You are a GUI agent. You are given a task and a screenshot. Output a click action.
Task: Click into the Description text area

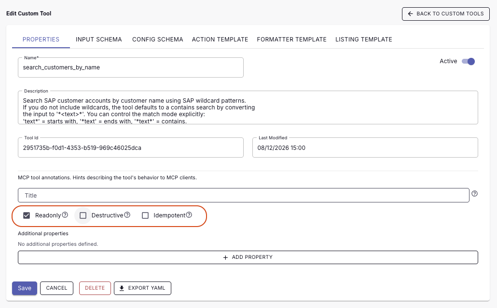coord(248,107)
